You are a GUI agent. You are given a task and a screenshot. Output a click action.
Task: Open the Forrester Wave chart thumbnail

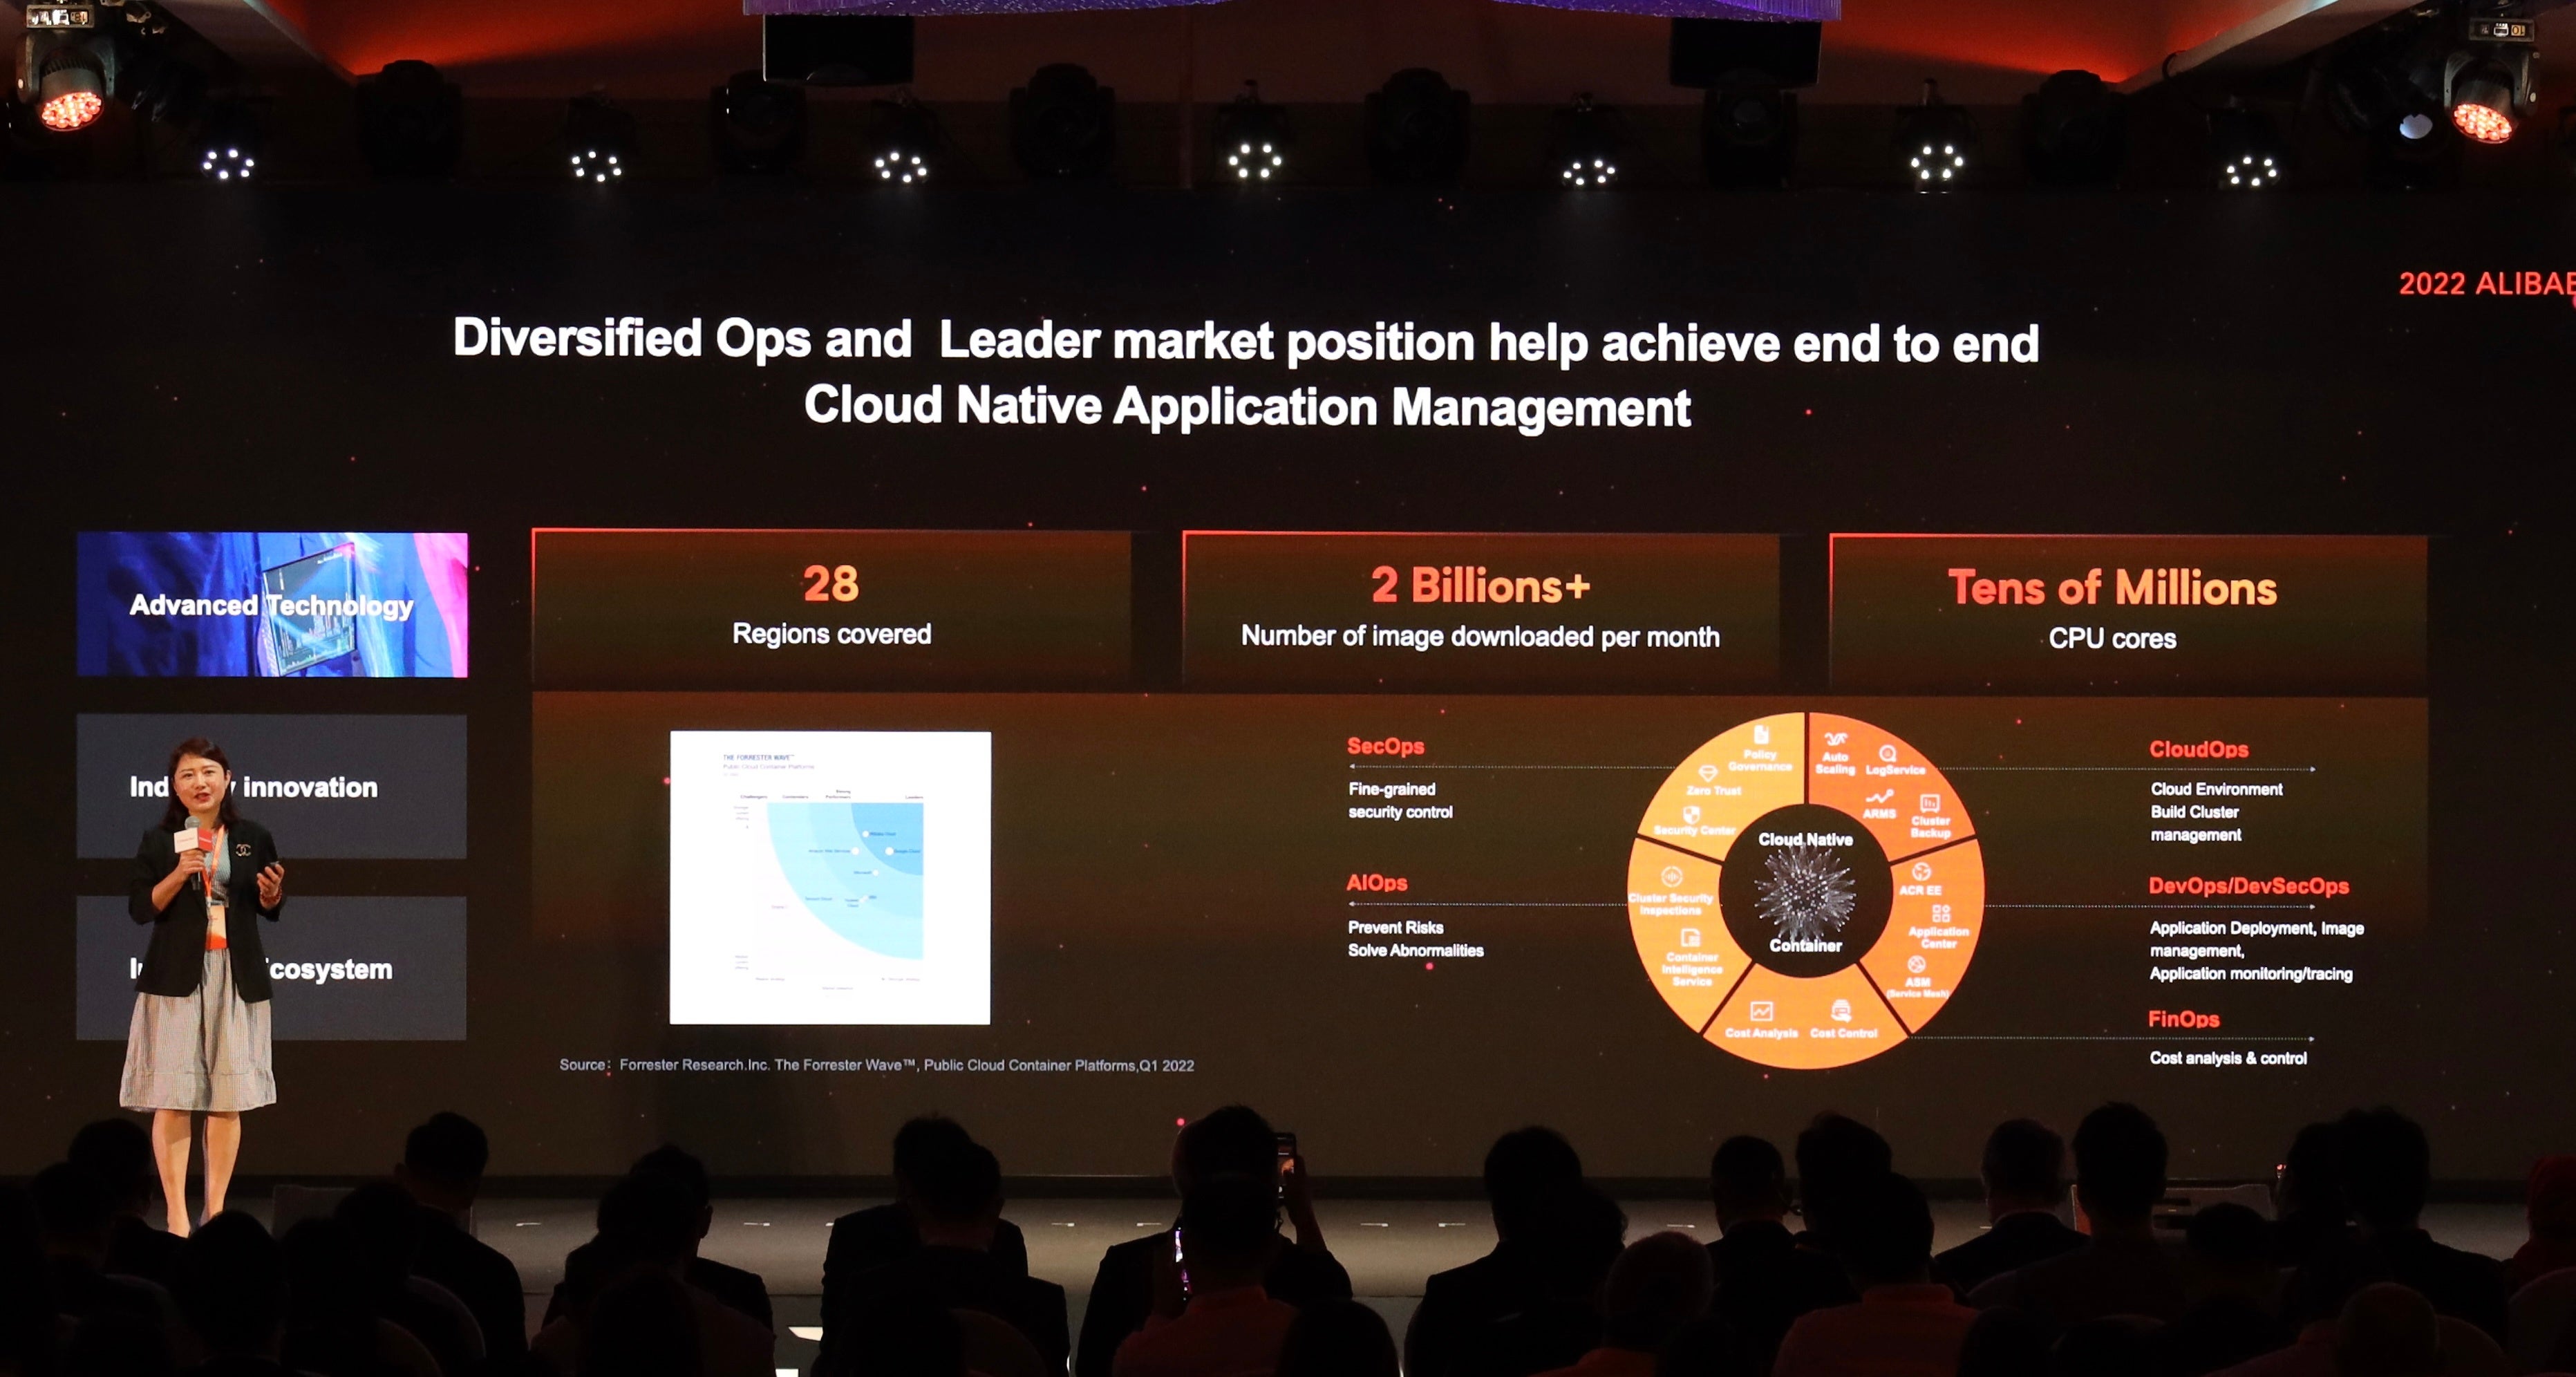[x=830, y=877]
